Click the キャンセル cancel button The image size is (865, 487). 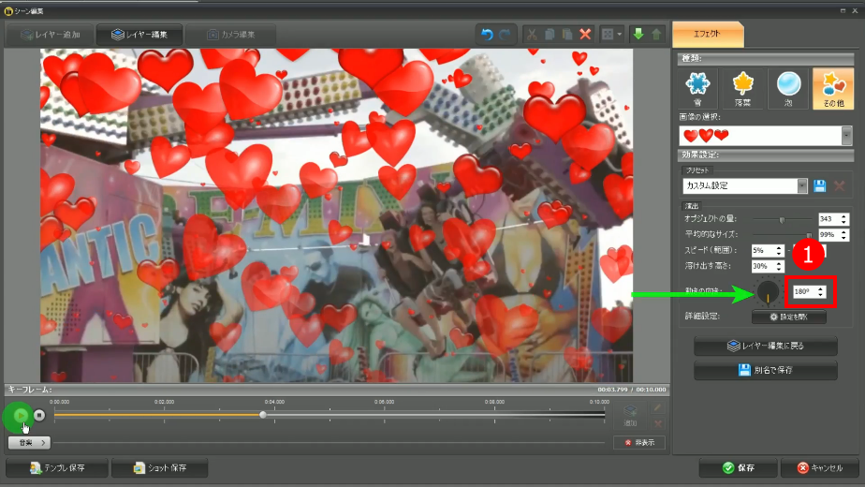click(x=819, y=467)
